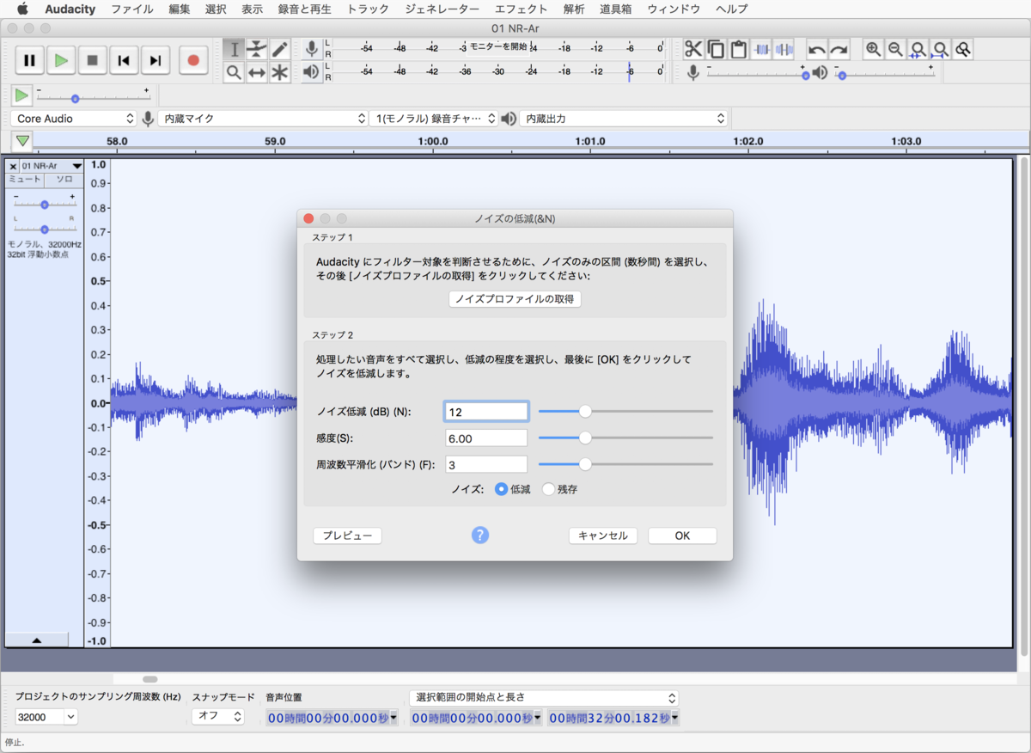Image resolution: width=1031 pixels, height=753 pixels.
Task: Open the エフェクト menu
Action: (x=521, y=9)
